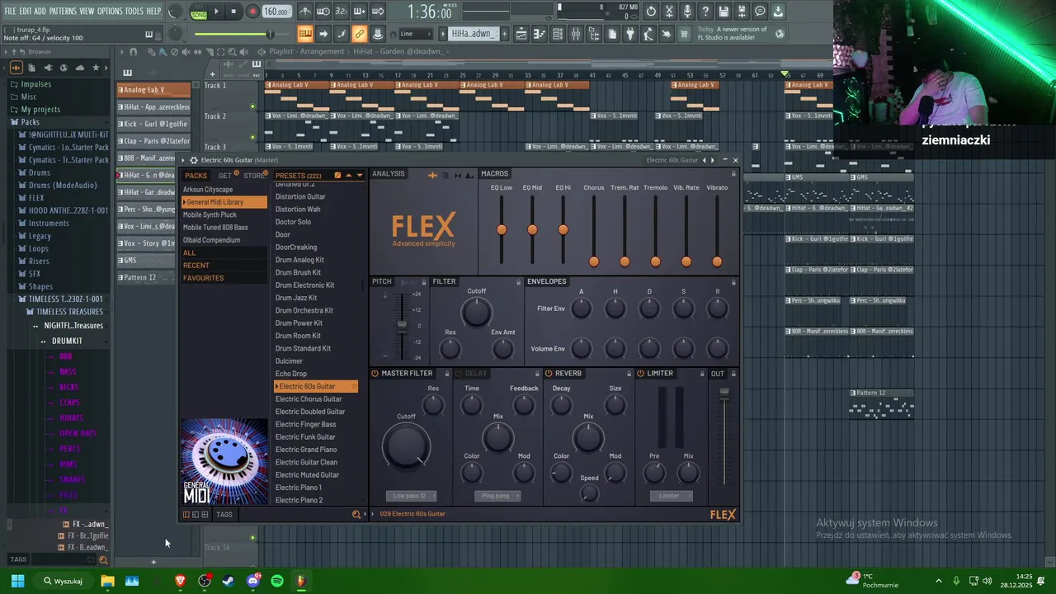Viewport: 1056px width, 594px height.
Task: Click the presets down arrow in FLEX
Action: (x=360, y=175)
